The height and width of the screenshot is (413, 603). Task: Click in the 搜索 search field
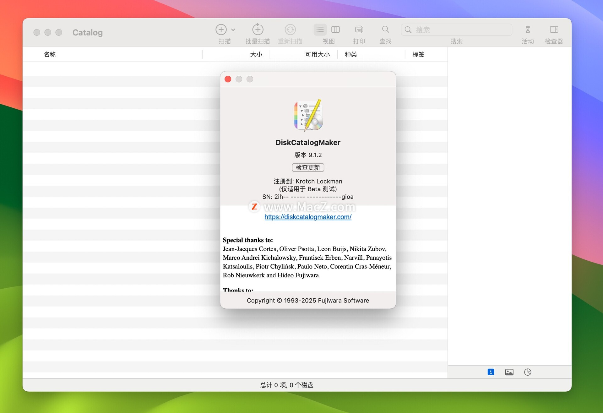[457, 30]
